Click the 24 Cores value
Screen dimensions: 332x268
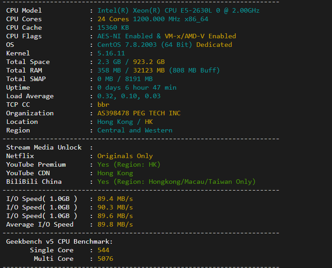tap(114, 19)
